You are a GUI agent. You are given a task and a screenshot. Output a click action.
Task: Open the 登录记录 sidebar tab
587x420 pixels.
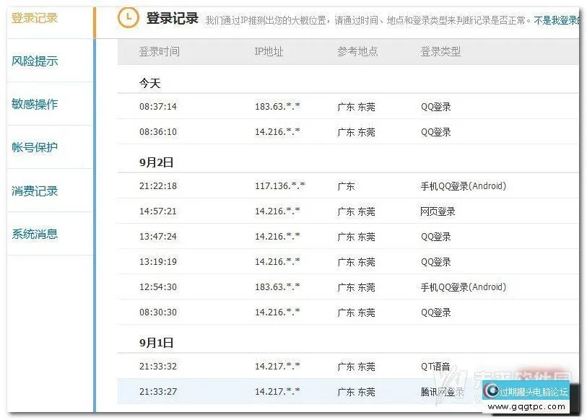coord(35,18)
